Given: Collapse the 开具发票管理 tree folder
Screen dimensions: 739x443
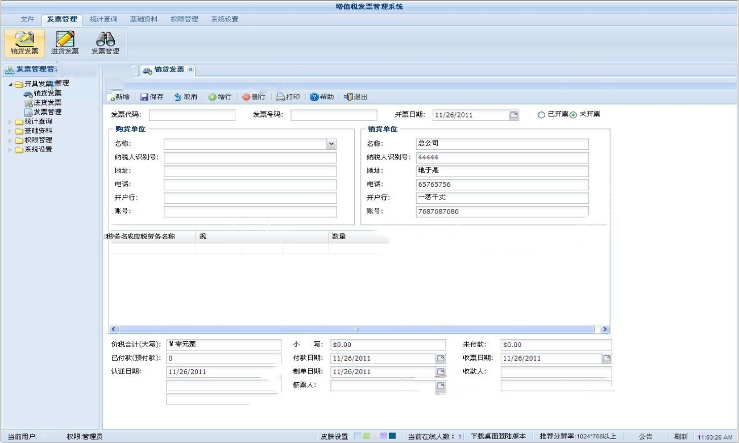Looking at the screenshot, I should coord(11,85).
